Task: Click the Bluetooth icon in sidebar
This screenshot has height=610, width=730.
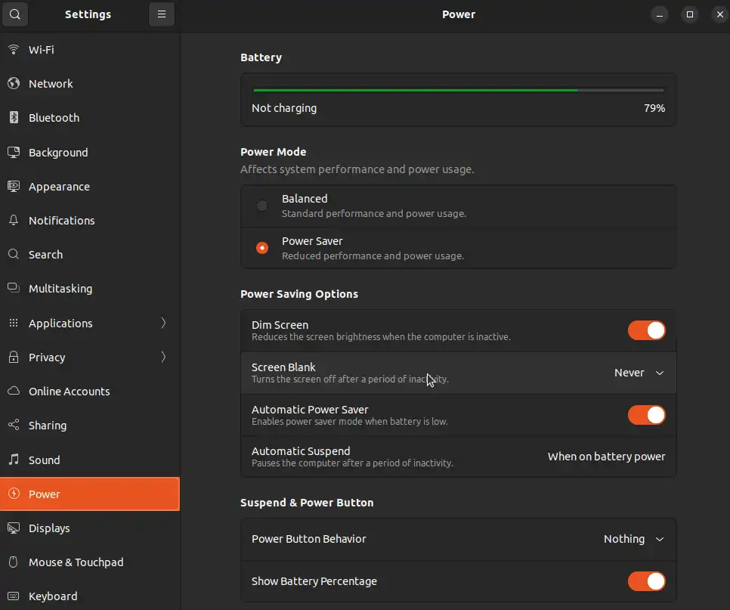Action: click(x=14, y=118)
